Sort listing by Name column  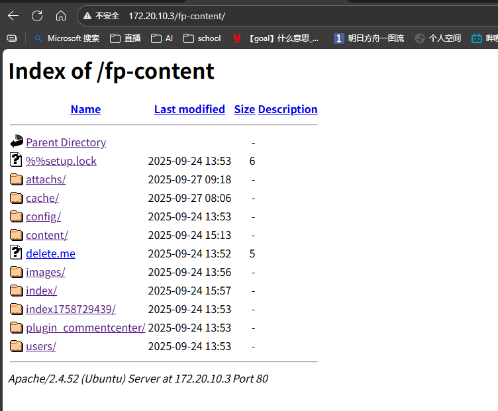click(x=85, y=109)
